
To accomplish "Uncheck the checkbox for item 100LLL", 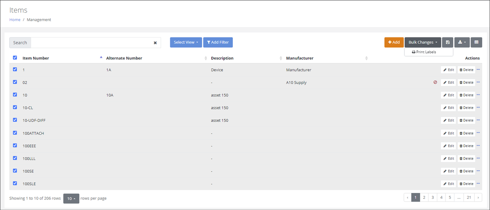I will [15, 158].
